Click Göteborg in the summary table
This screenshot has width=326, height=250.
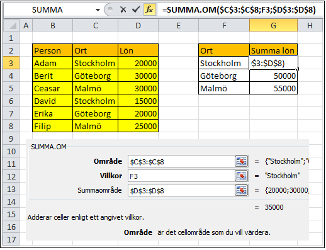point(224,76)
